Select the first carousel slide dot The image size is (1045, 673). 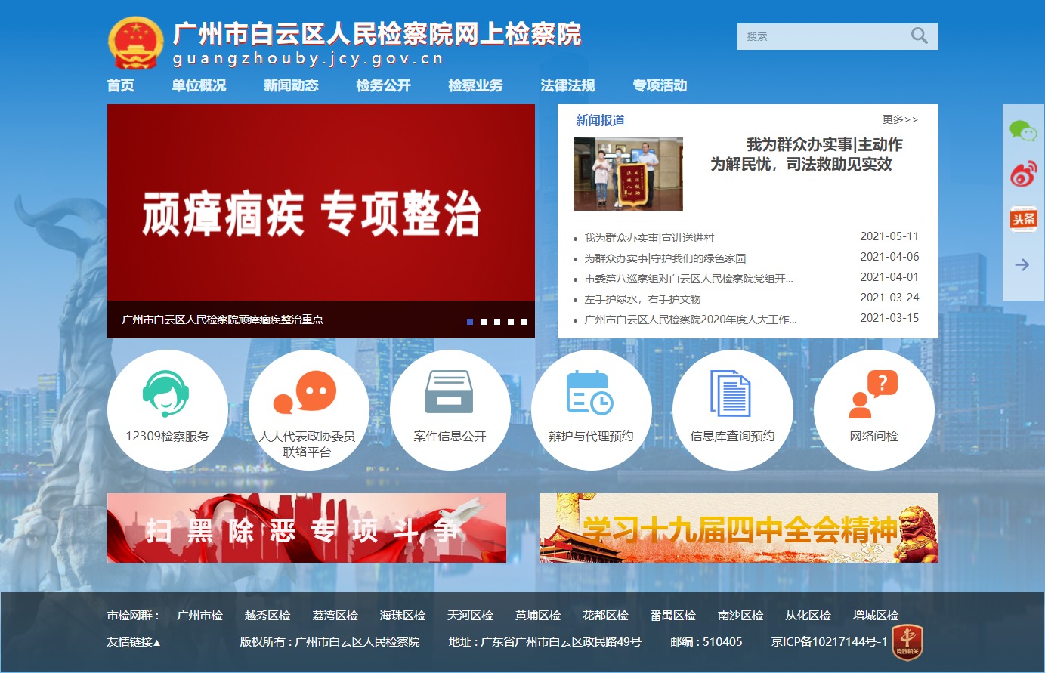point(470,322)
